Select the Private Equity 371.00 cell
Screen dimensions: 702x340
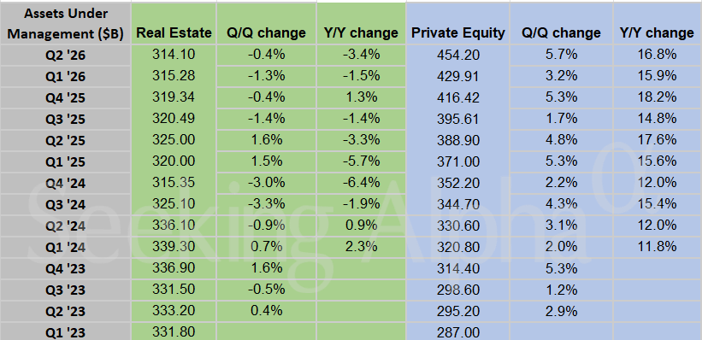coord(457,161)
